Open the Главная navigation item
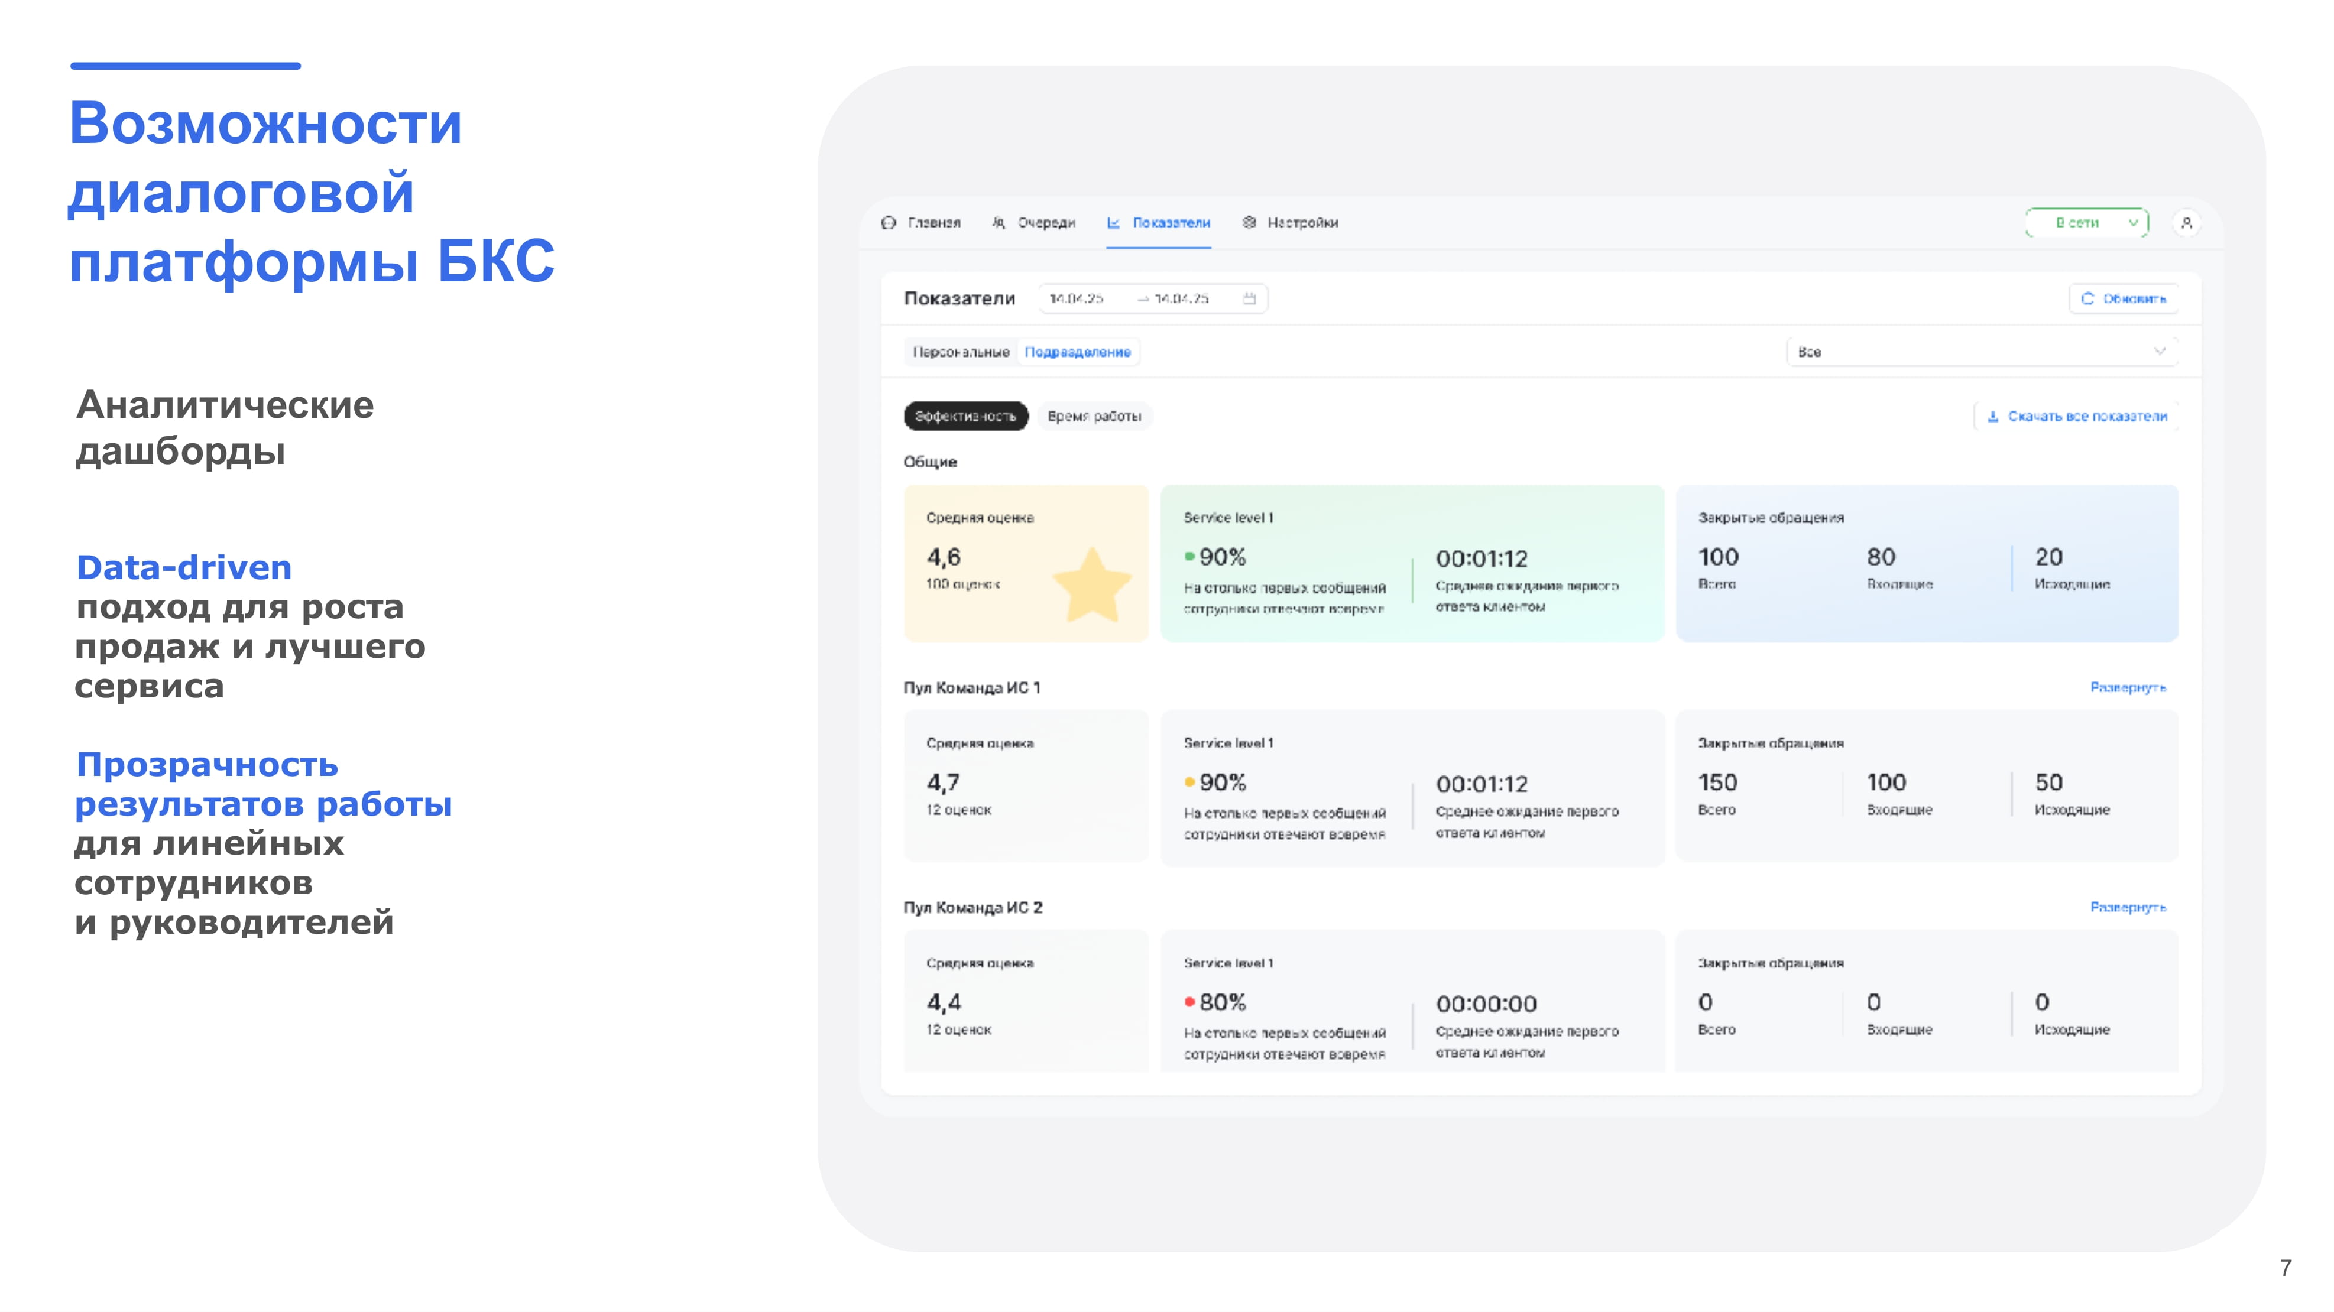 click(922, 223)
